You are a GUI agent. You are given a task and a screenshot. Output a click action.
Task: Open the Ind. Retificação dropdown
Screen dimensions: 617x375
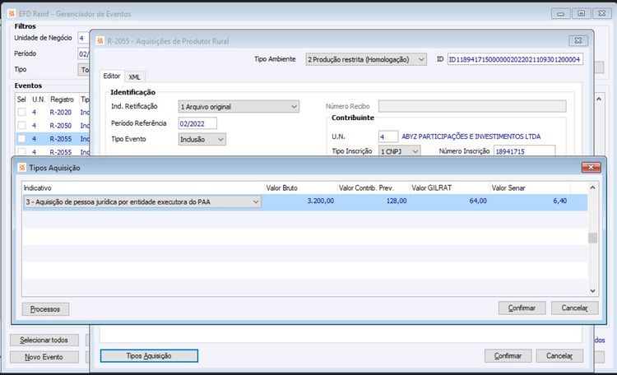pyautogui.click(x=294, y=107)
